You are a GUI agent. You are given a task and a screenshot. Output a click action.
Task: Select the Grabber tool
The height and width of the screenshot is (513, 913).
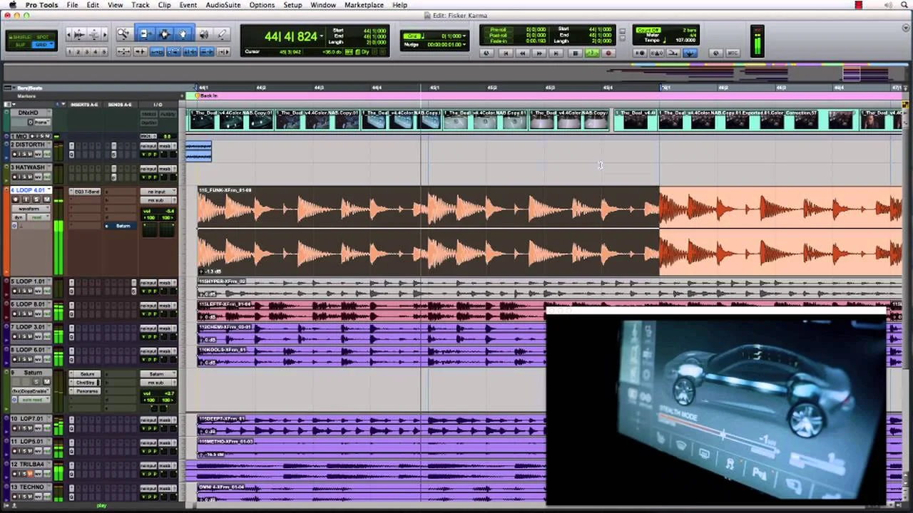183,34
